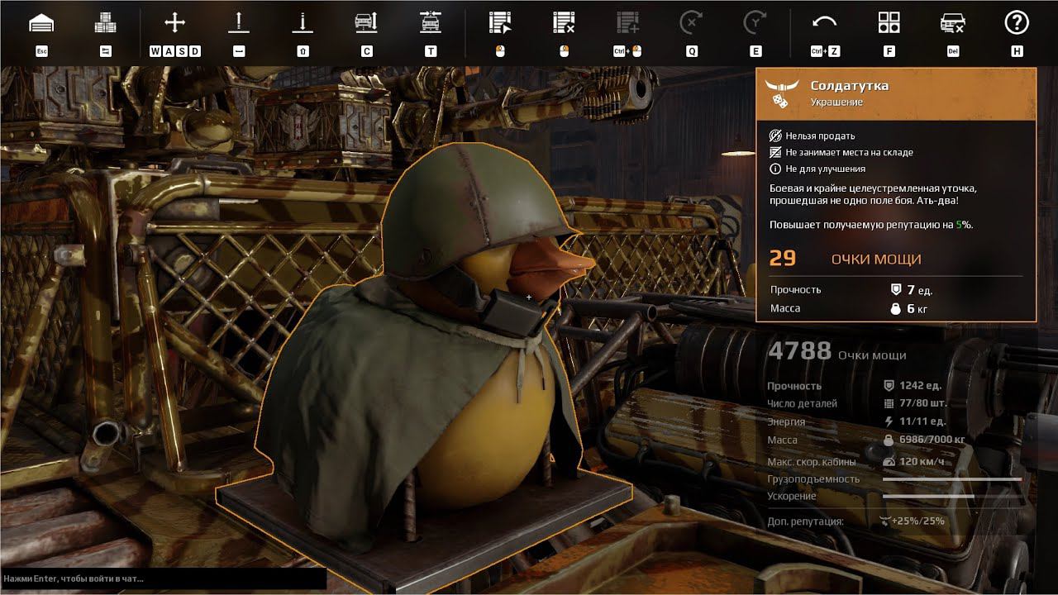Click the 'Не для улучшения' text
Image resolution: width=1058 pixels, height=595 pixels.
pos(826,169)
